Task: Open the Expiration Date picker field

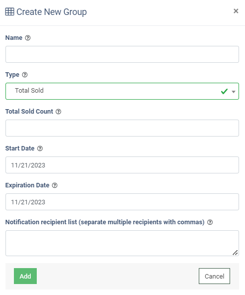Action: tap(122, 202)
